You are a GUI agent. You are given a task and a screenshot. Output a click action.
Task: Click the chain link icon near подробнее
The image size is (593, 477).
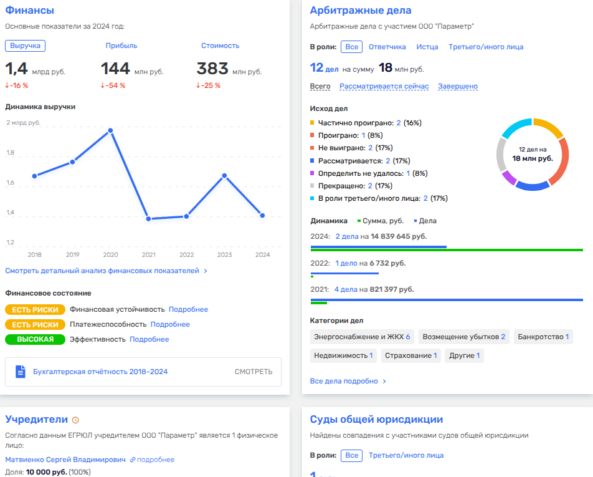click(133, 460)
